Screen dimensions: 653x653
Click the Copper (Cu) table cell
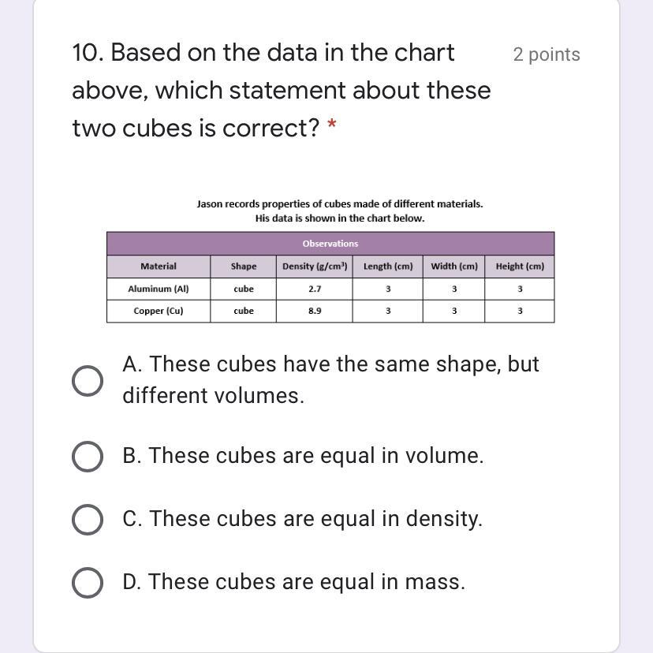pyautogui.click(x=159, y=311)
